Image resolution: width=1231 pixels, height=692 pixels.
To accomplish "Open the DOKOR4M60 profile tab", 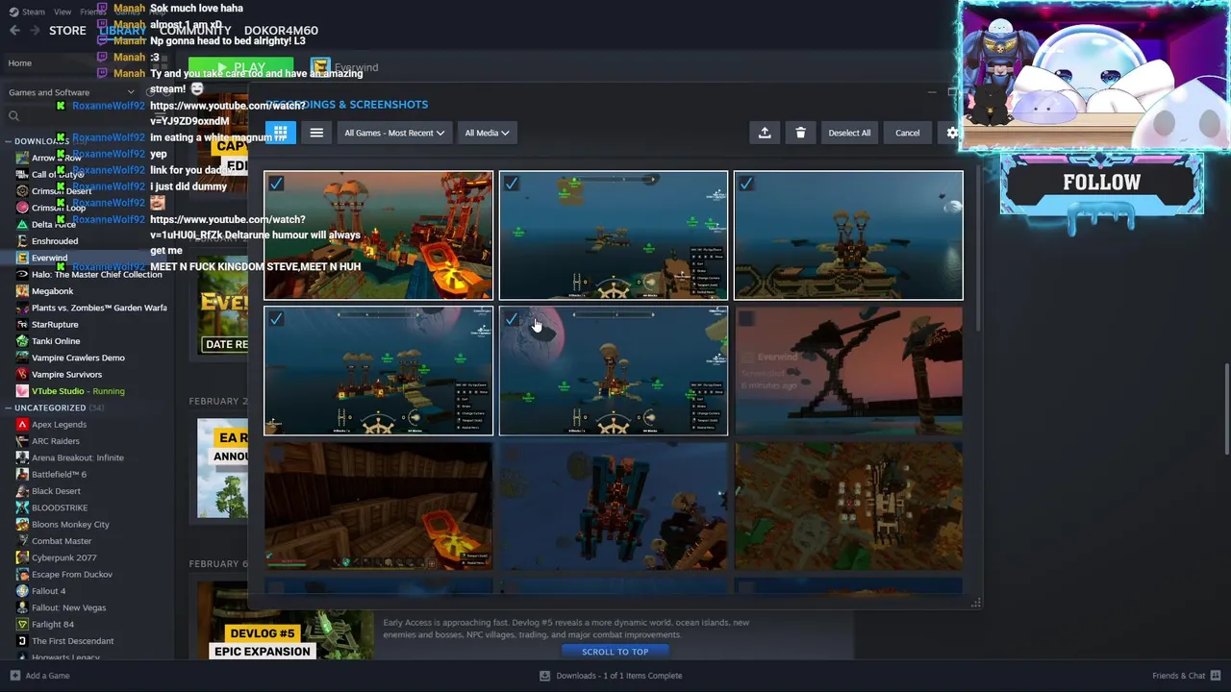I will [x=281, y=31].
